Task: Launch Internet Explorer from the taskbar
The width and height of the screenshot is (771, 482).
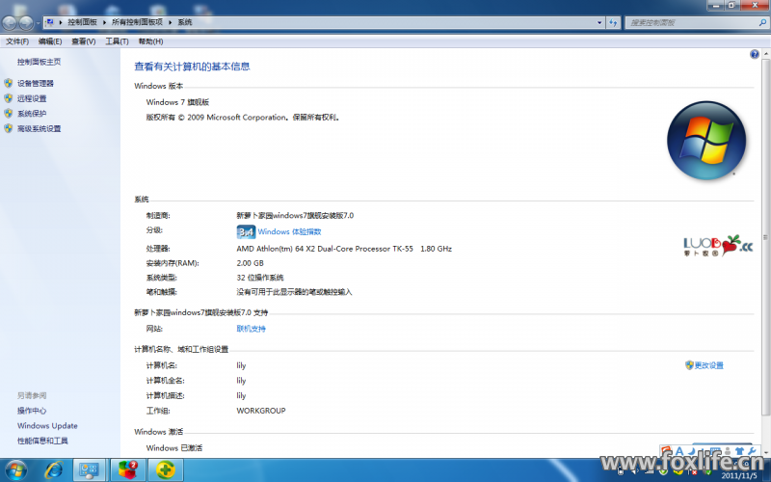Action: pyautogui.click(x=54, y=470)
